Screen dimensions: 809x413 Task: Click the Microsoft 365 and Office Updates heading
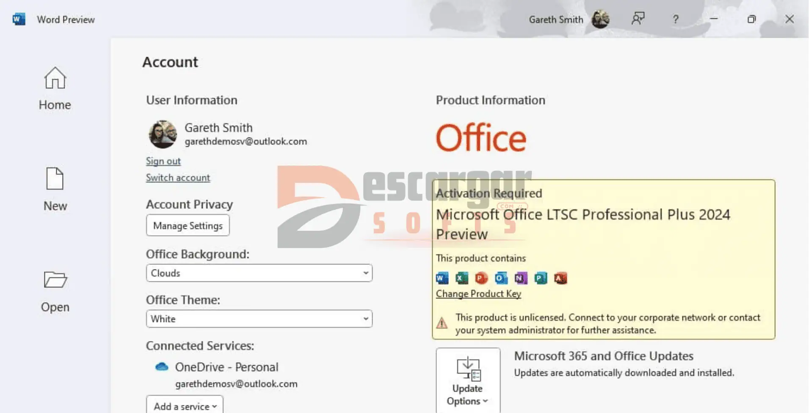tap(604, 356)
